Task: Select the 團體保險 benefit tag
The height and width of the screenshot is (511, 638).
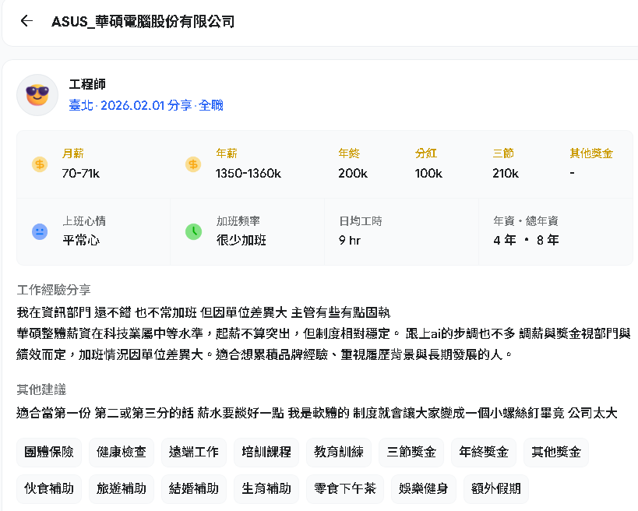Action: click(x=49, y=452)
